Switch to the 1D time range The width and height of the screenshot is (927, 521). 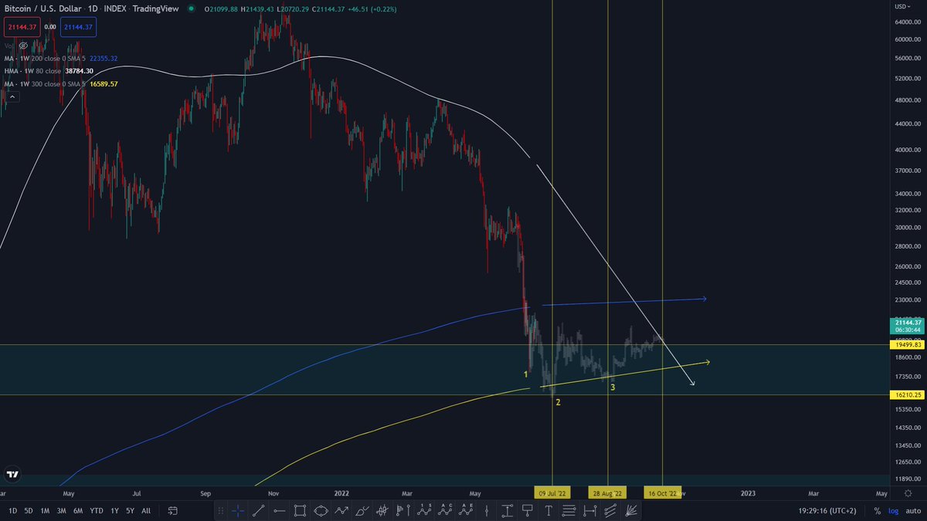coord(12,510)
